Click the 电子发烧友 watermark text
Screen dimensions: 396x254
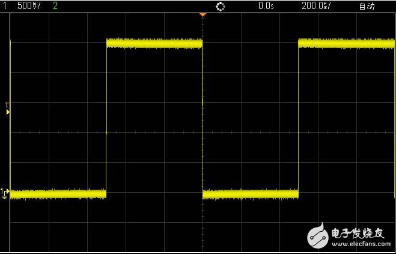[358, 232]
